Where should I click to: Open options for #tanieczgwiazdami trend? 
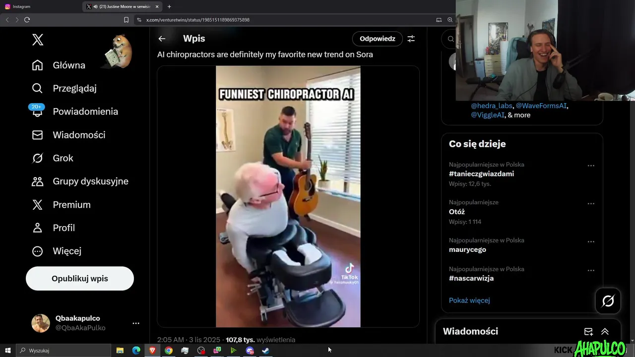[x=591, y=166]
